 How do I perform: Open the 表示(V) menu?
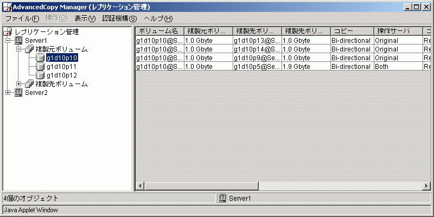pyautogui.click(x=85, y=18)
